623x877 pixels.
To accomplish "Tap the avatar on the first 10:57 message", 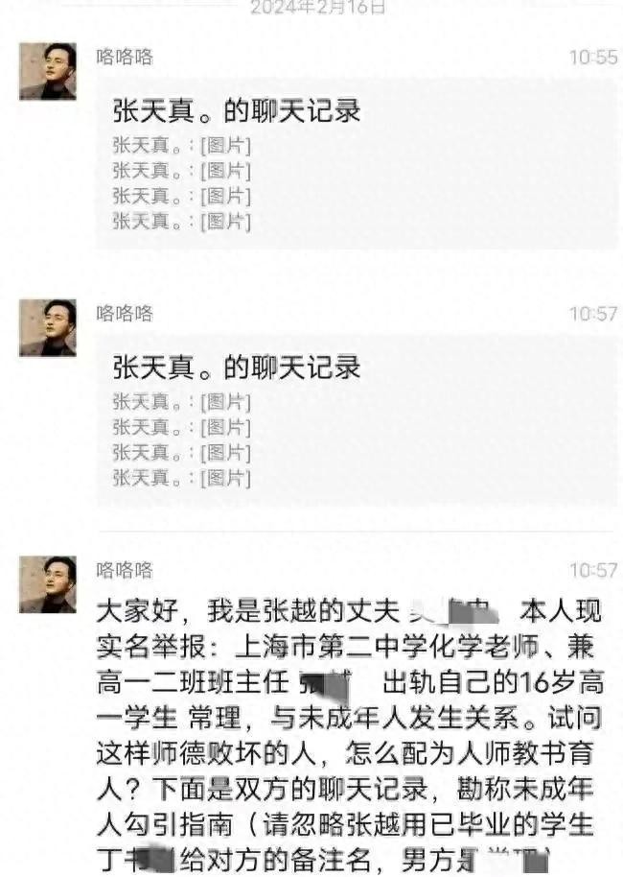I will tap(48, 328).
